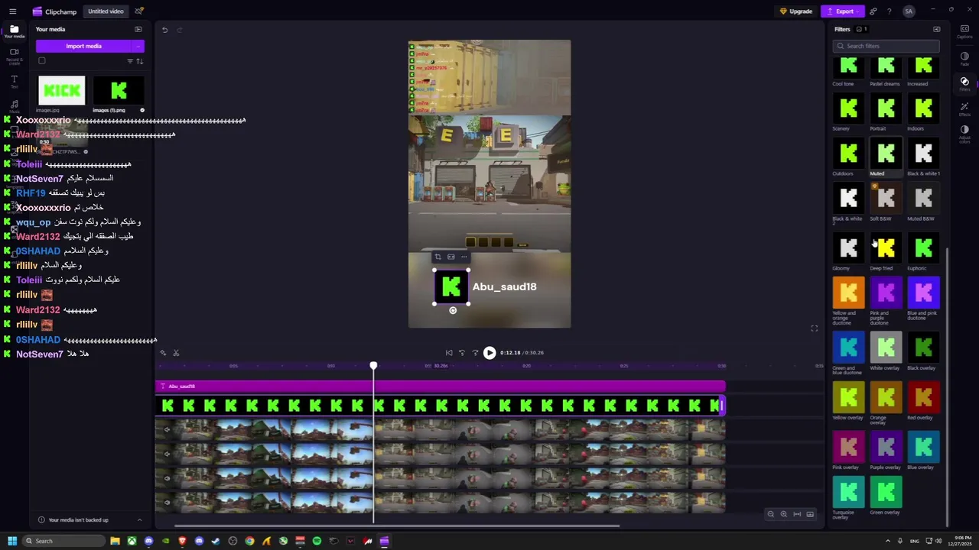Open Windows Start menu

click(x=12, y=541)
